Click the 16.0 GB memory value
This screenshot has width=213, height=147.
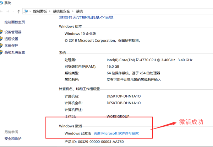point(113,67)
